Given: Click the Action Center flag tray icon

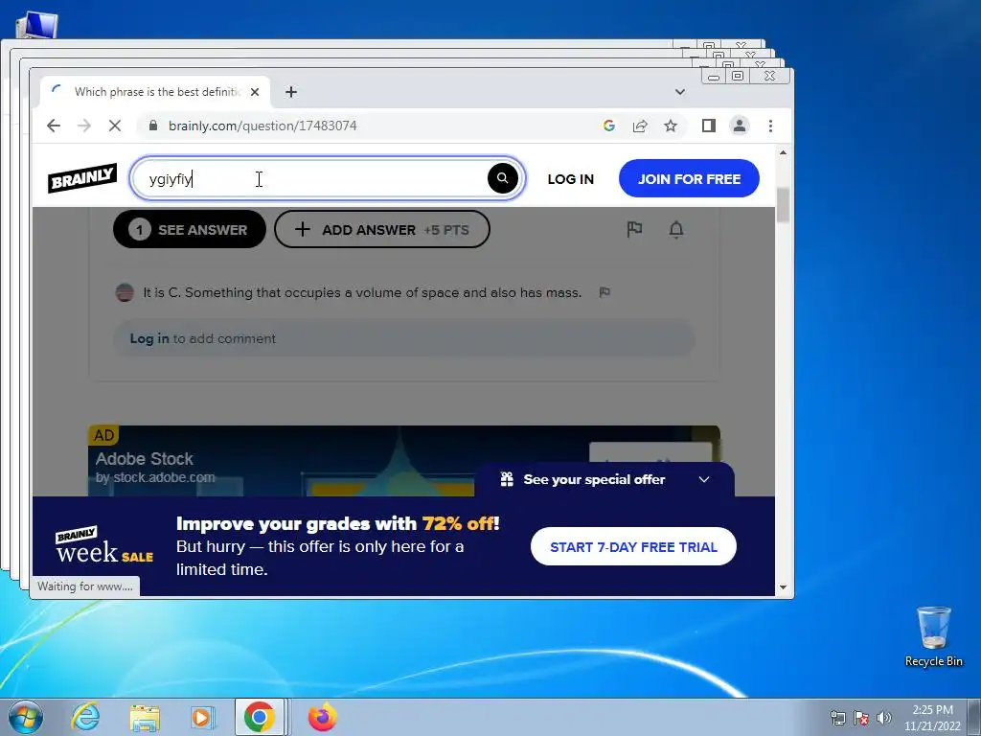Looking at the screenshot, I should [x=861, y=718].
